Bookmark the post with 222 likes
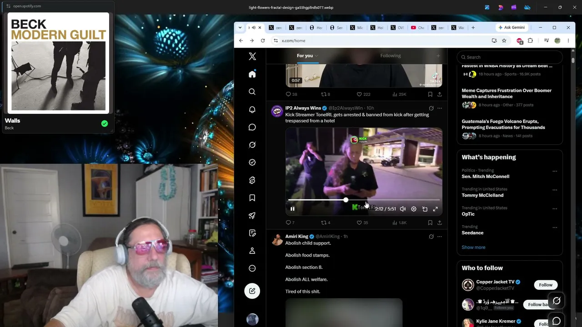582x327 pixels. click(x=430, y=94)
